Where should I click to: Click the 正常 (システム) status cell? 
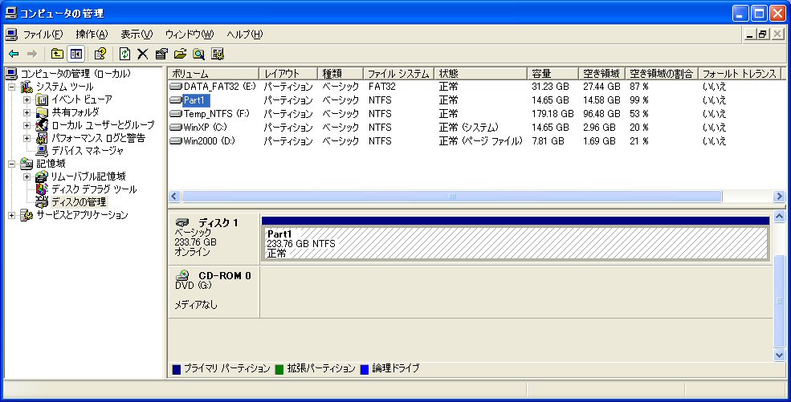(469, 128)
